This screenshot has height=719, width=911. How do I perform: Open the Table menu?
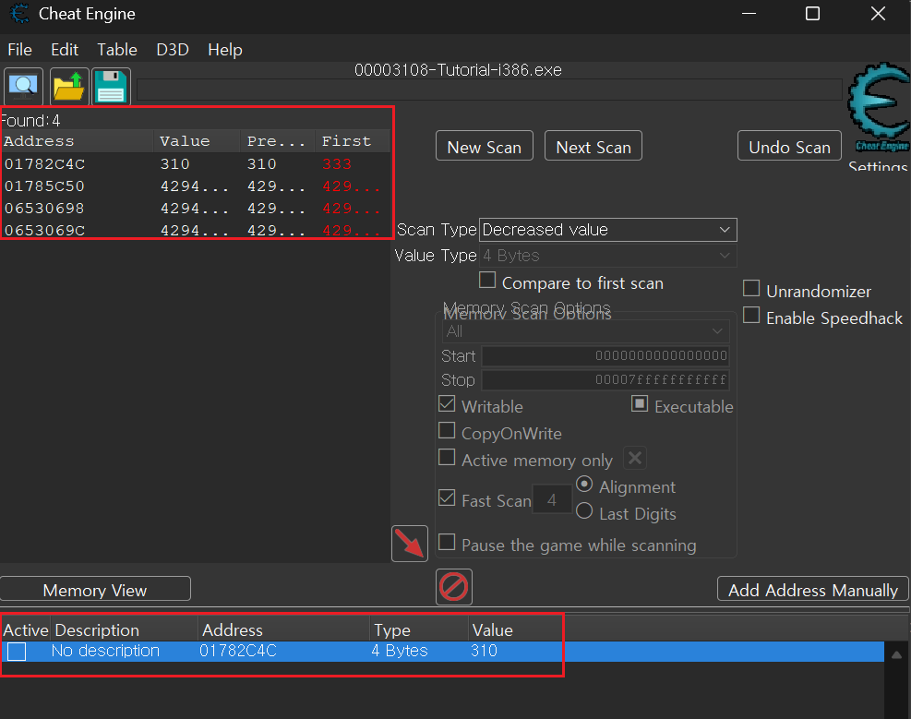(117, 50)
